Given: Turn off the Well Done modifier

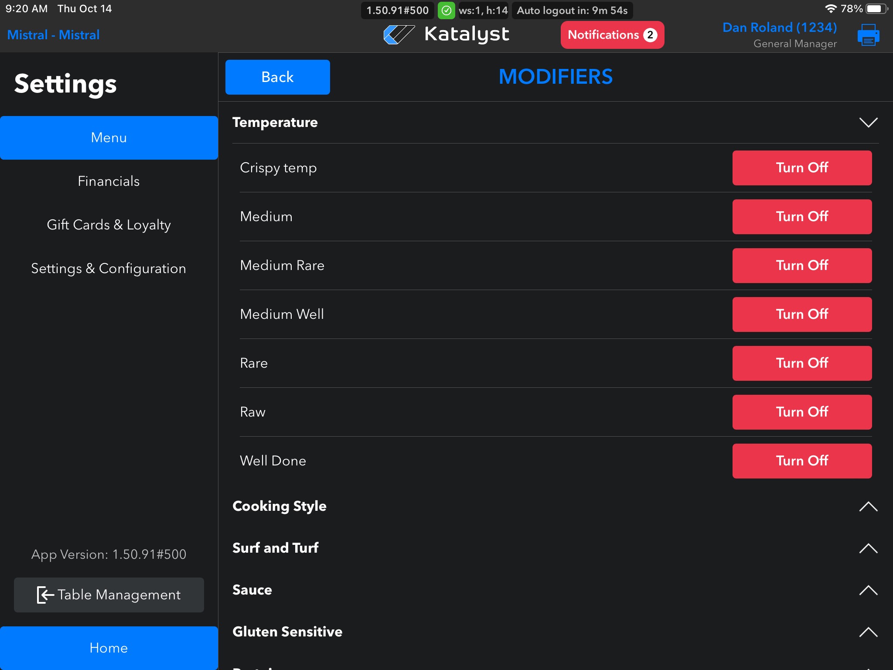Looking at the screenshot, I should point(801,461).
